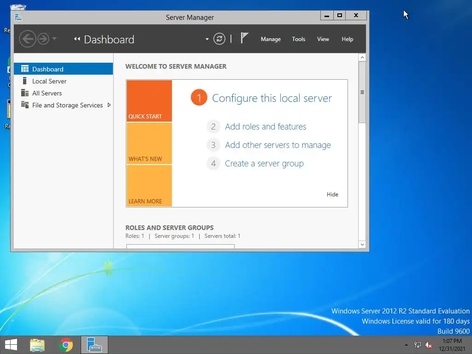Open the View menu
This screenshot has height=354, width=472.
tap(323, 39)
